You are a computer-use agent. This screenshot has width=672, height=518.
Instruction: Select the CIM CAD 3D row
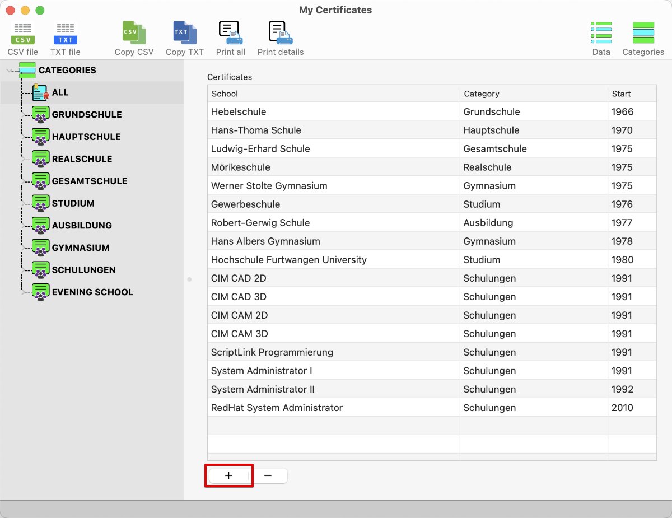click(x=432, y=296)
